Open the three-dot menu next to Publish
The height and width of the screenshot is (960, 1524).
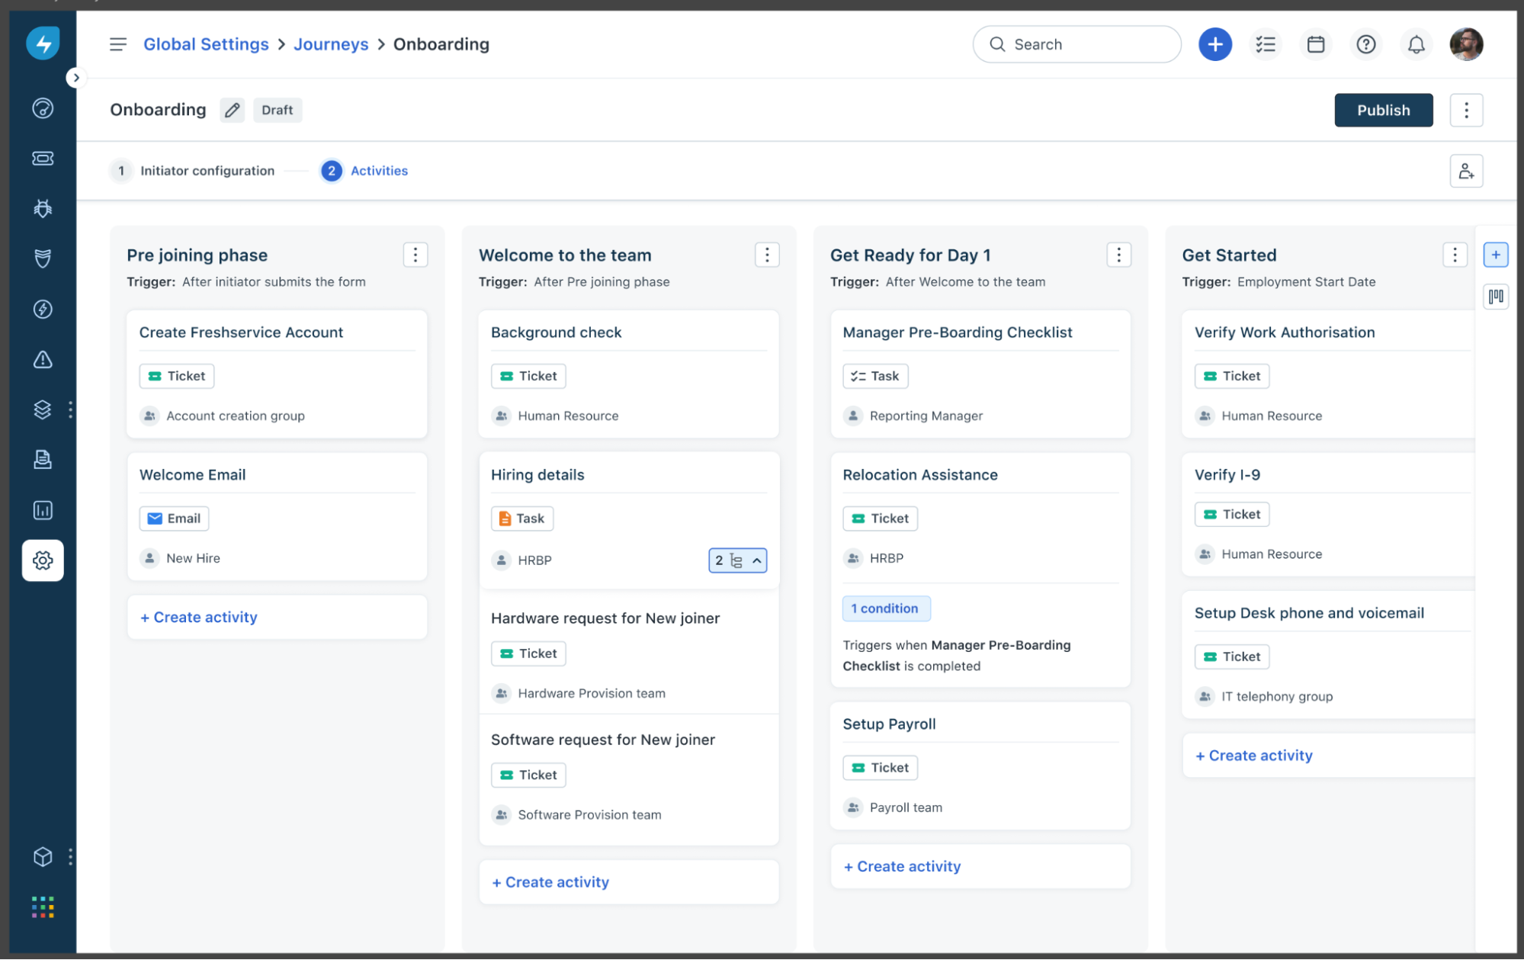(1466, 110)
